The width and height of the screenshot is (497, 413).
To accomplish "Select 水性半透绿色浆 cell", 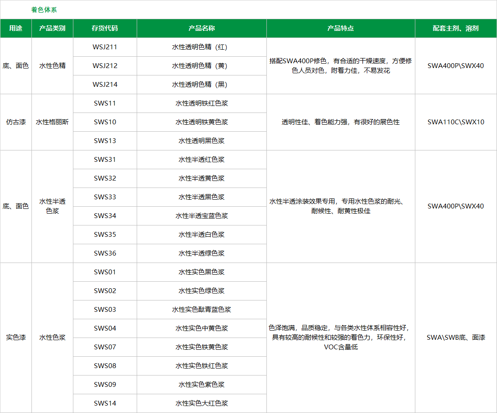I will coord(202,253).
